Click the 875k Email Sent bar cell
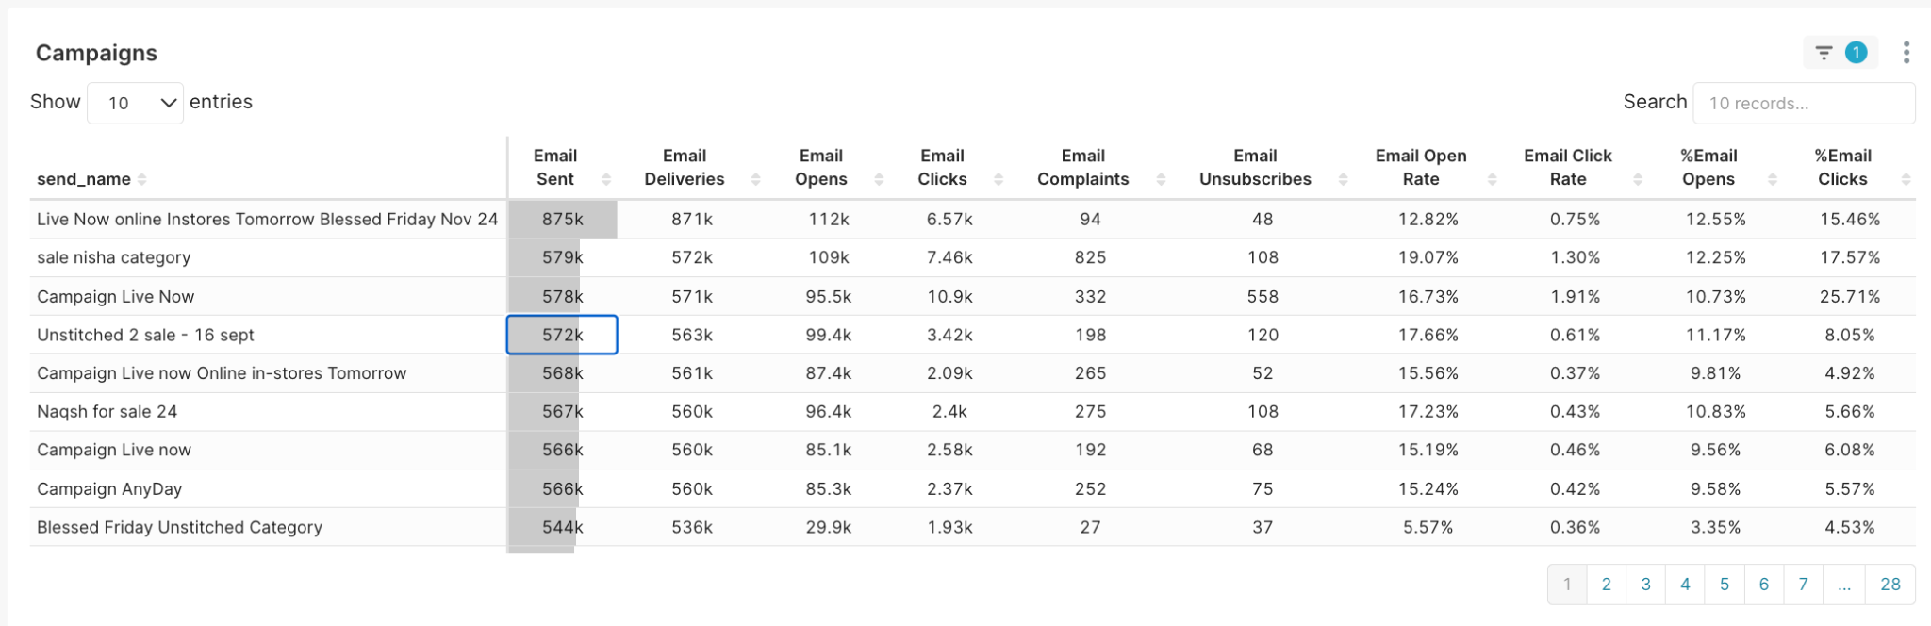1931x626 pixels. coord(562,220)
